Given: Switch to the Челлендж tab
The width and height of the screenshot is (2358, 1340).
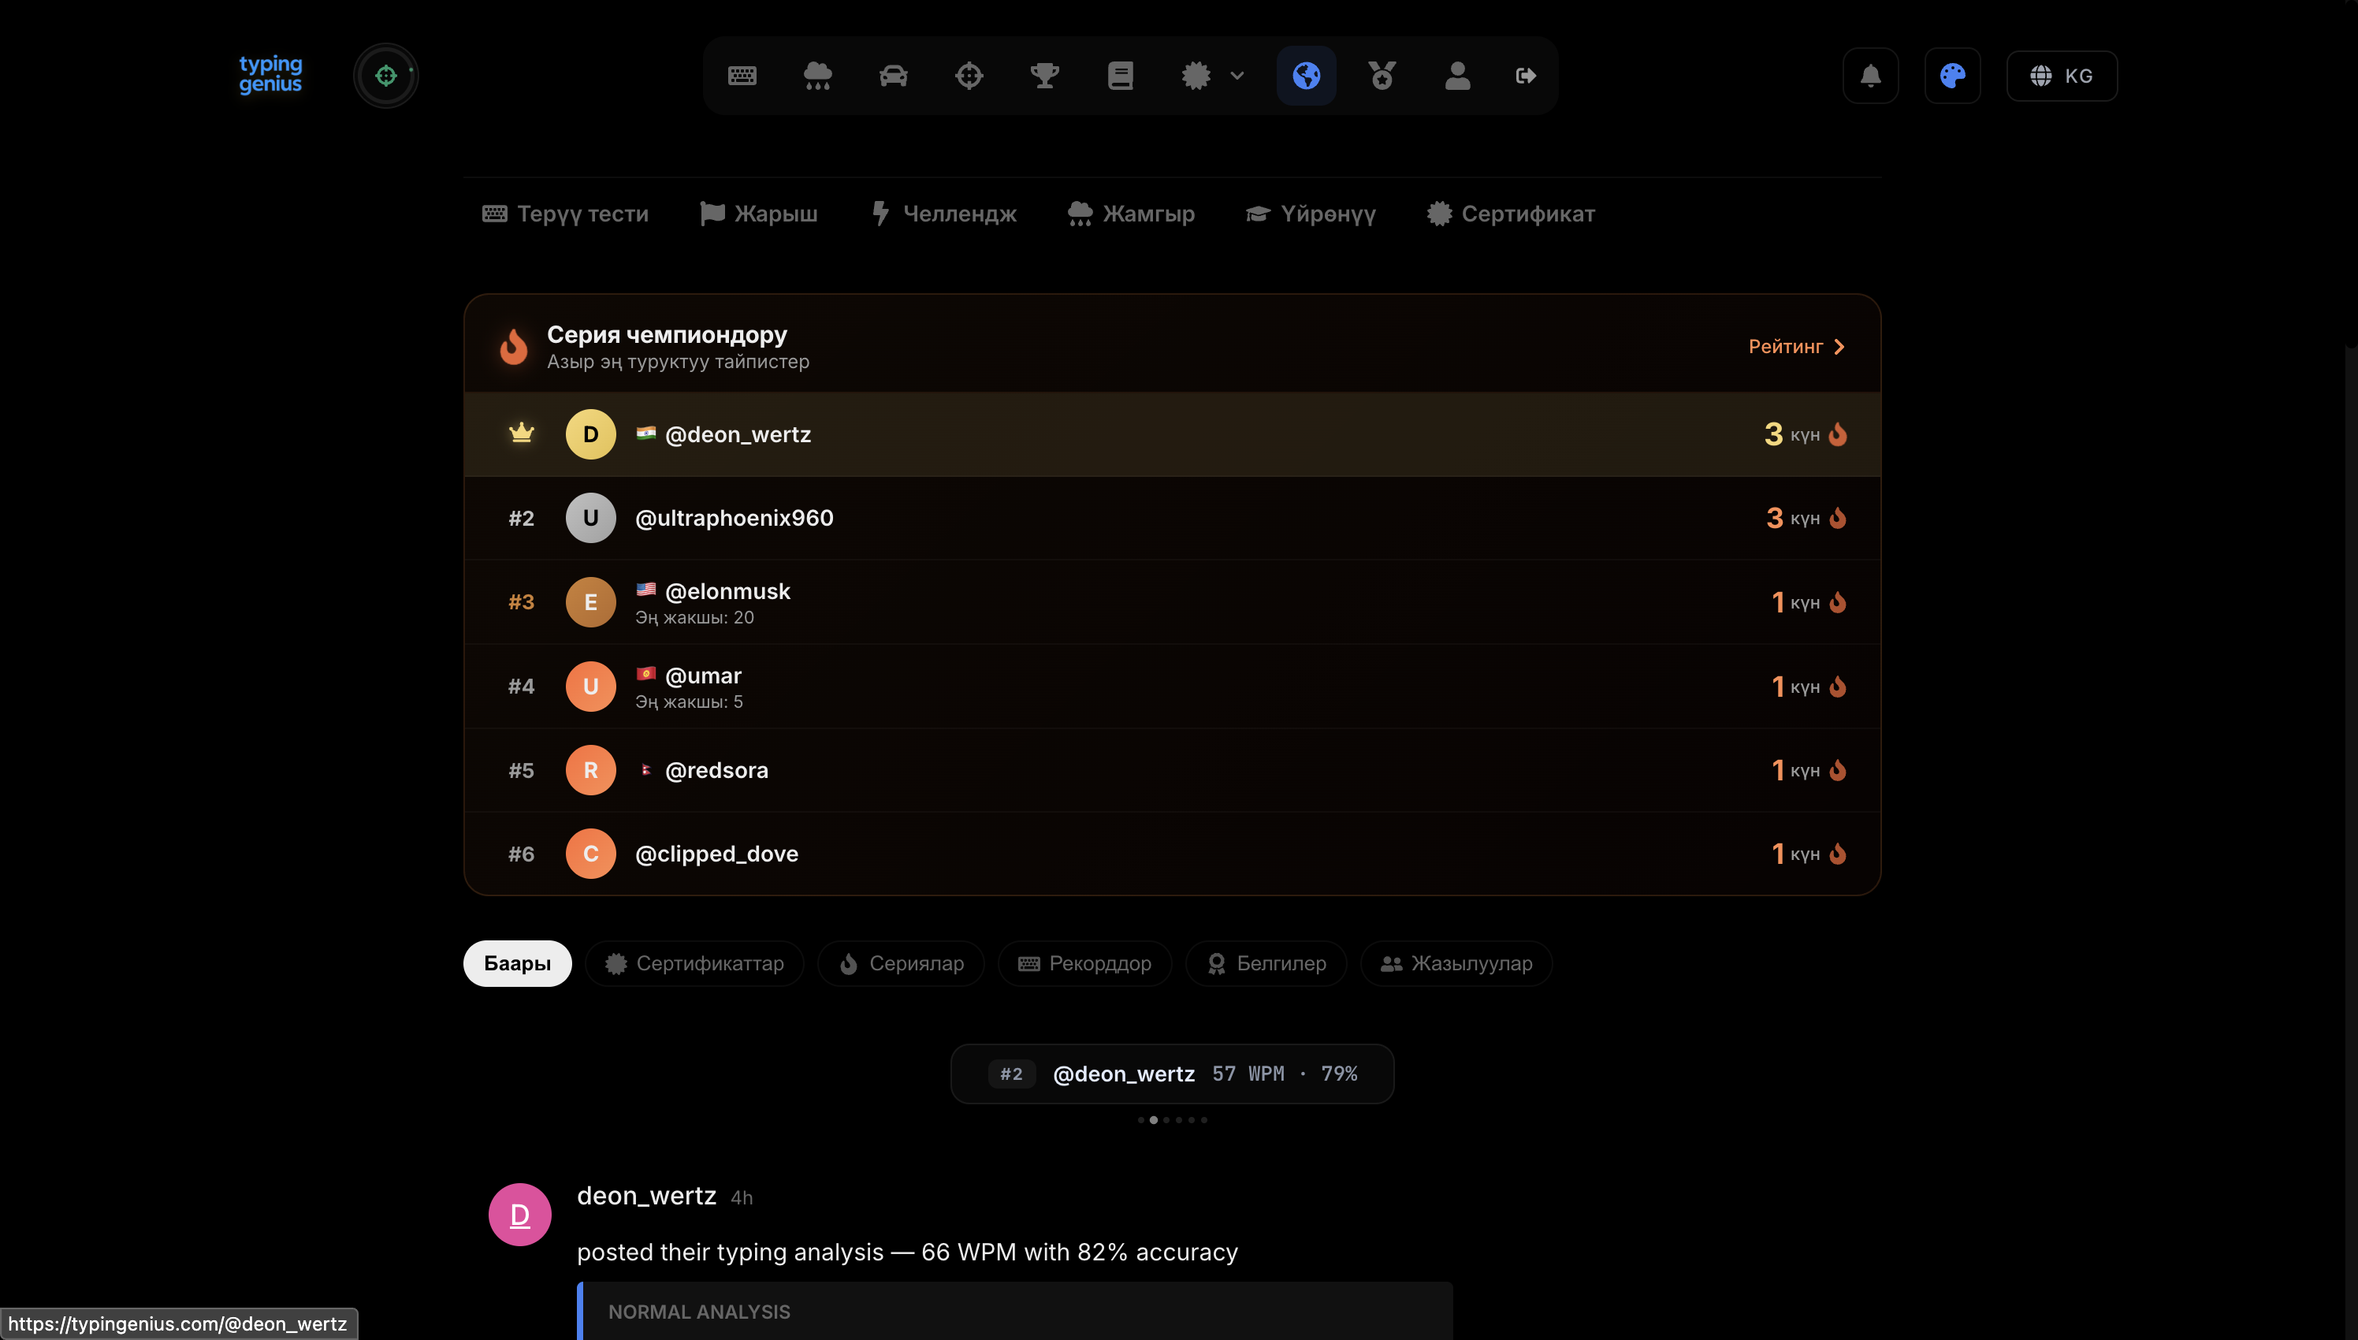Looking at the screenshot, I should pos(944,214).
